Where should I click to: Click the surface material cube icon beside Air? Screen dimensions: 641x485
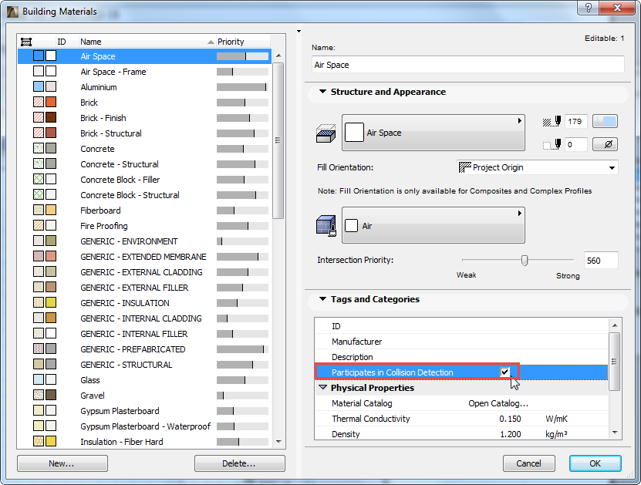tap(326, 226)
